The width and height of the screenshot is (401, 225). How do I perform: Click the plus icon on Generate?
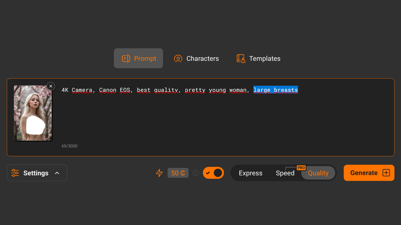pos(386,173)
